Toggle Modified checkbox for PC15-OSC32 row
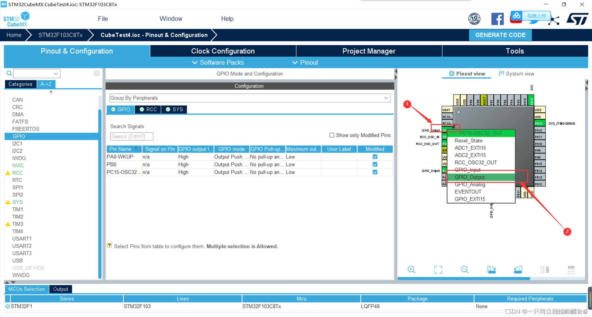592x317 pixels. click(375, 172)
